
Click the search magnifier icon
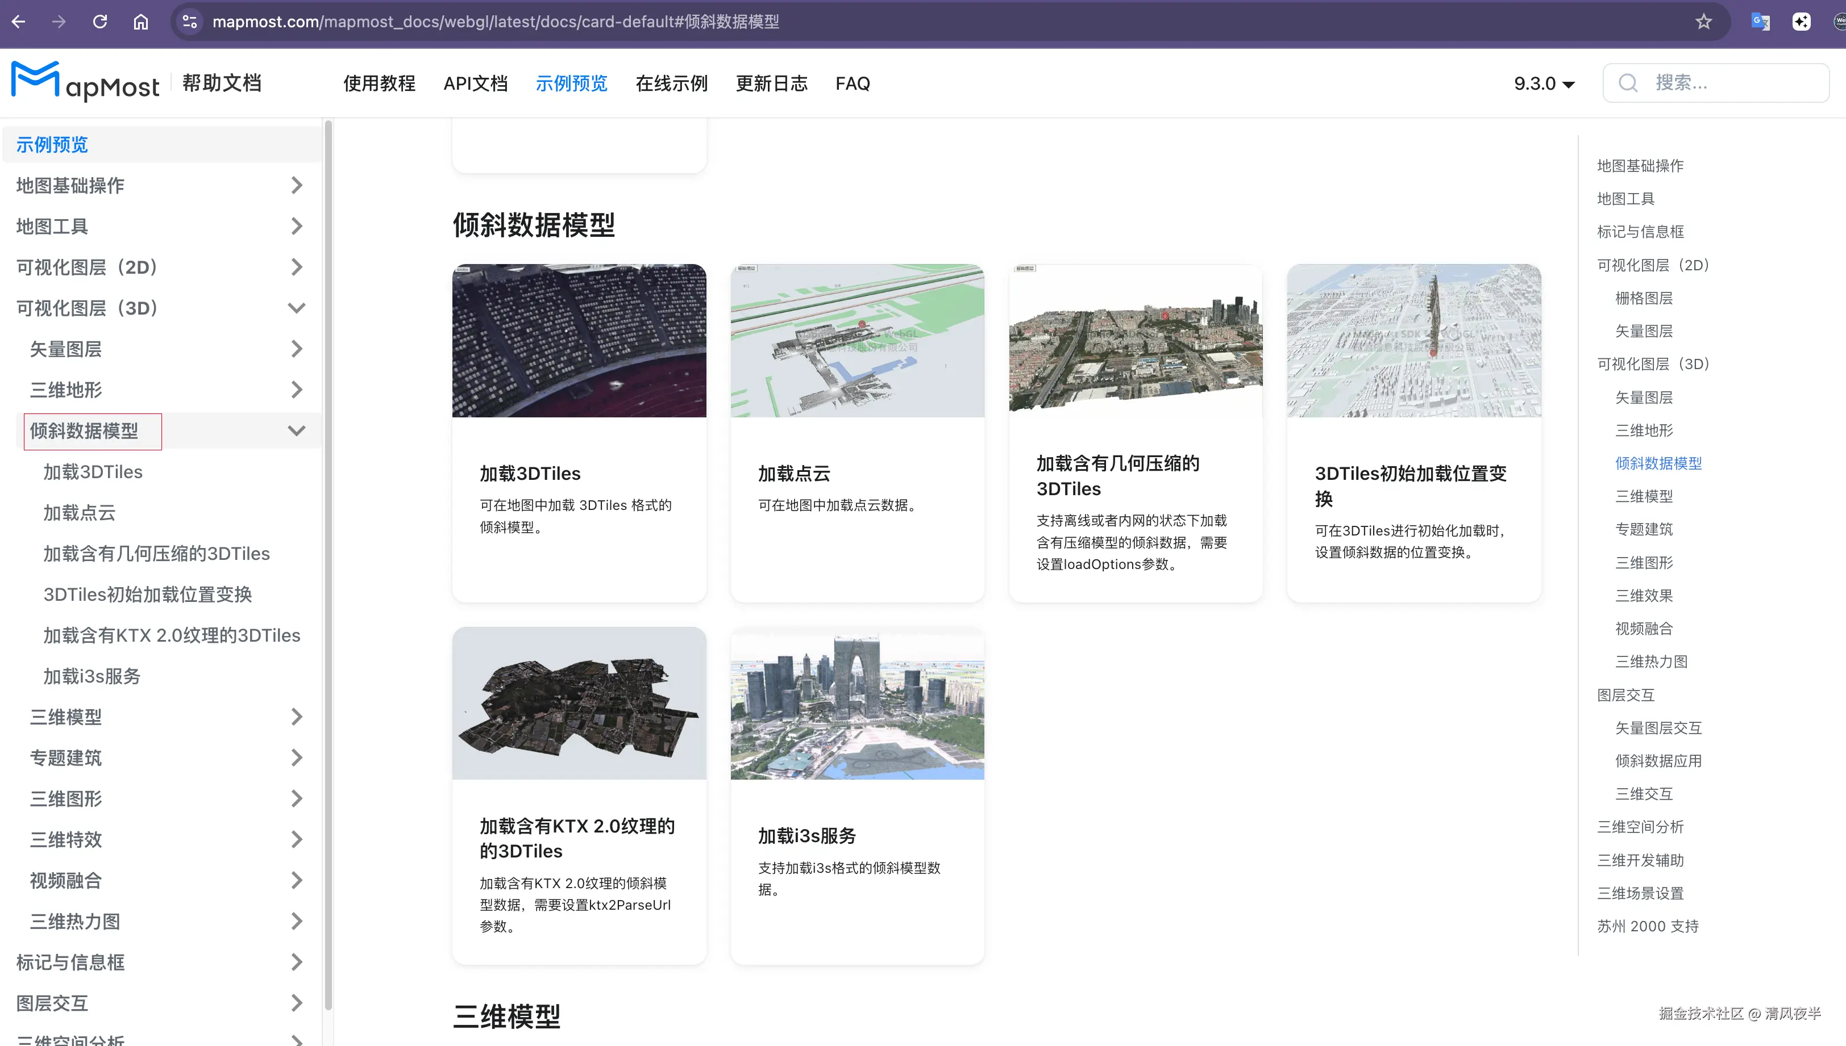pos(1628,83)
